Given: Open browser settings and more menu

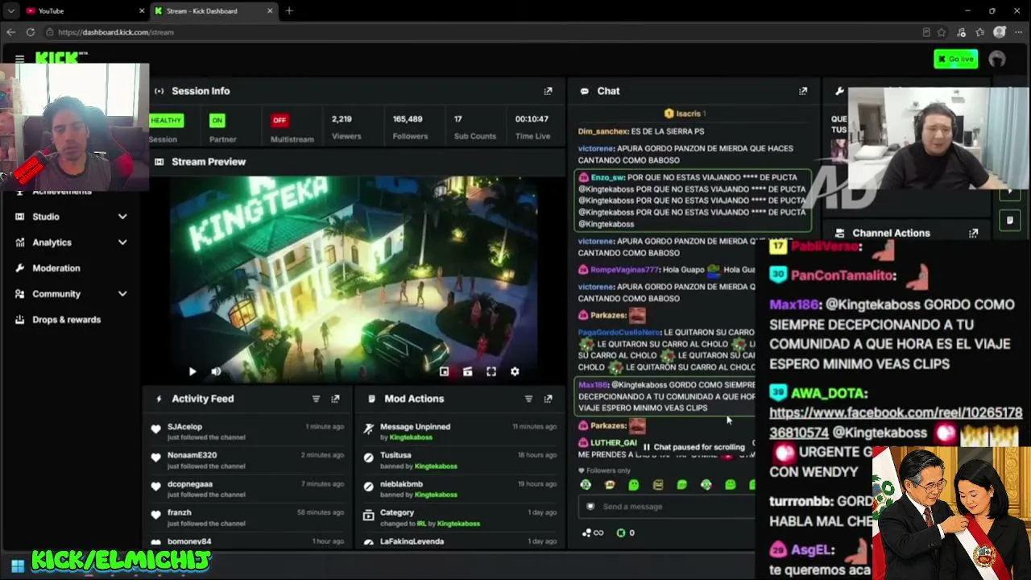Looking at the screenshot, I should [x=1019, y=32].
